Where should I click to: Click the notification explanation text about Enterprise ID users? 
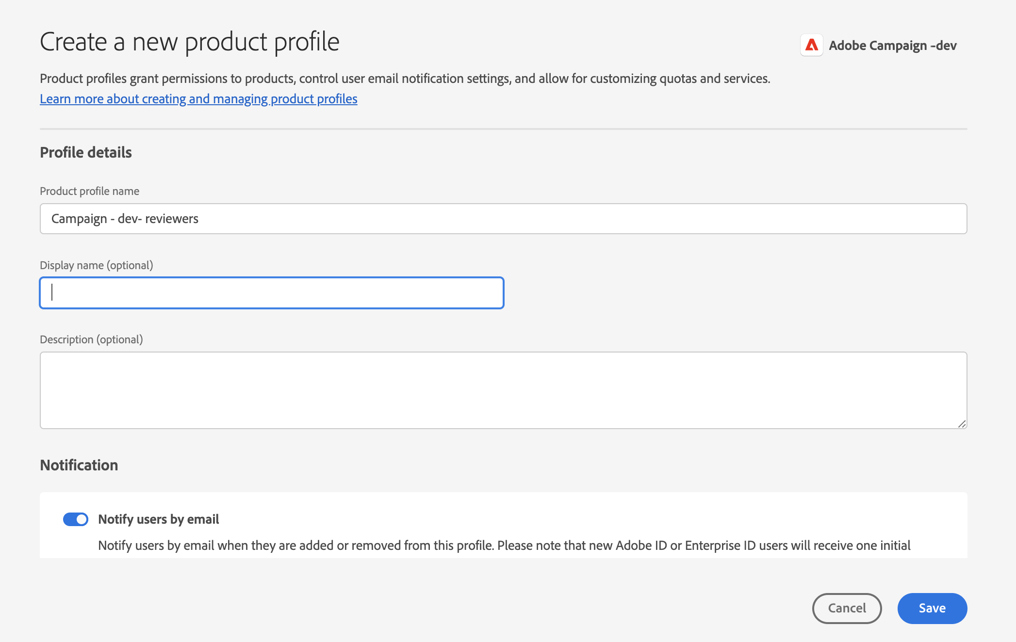click(504, 546)
